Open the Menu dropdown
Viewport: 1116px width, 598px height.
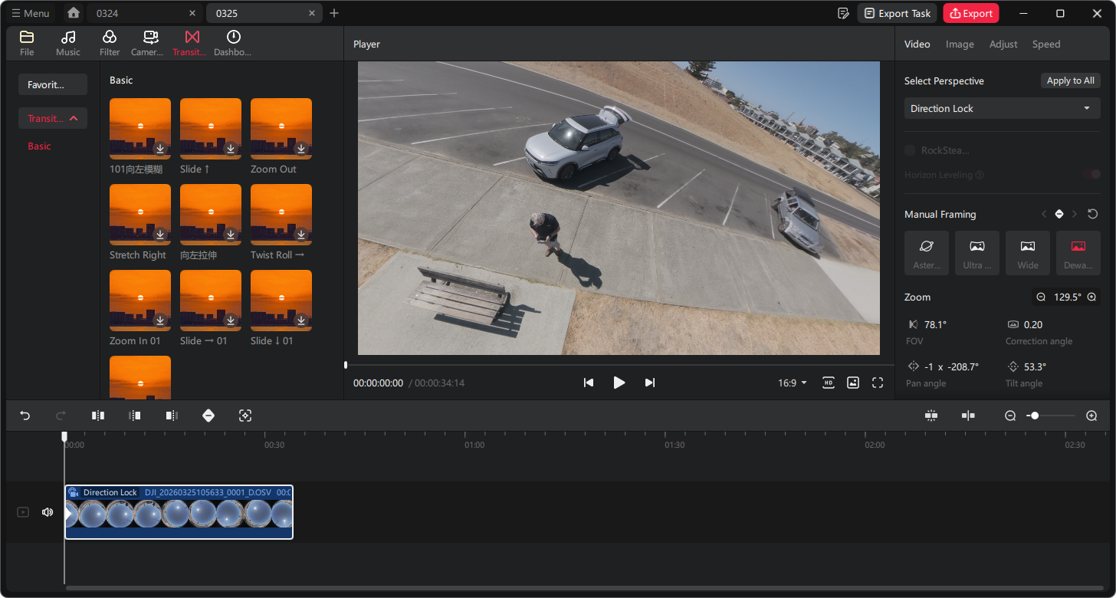pos(31,13)
